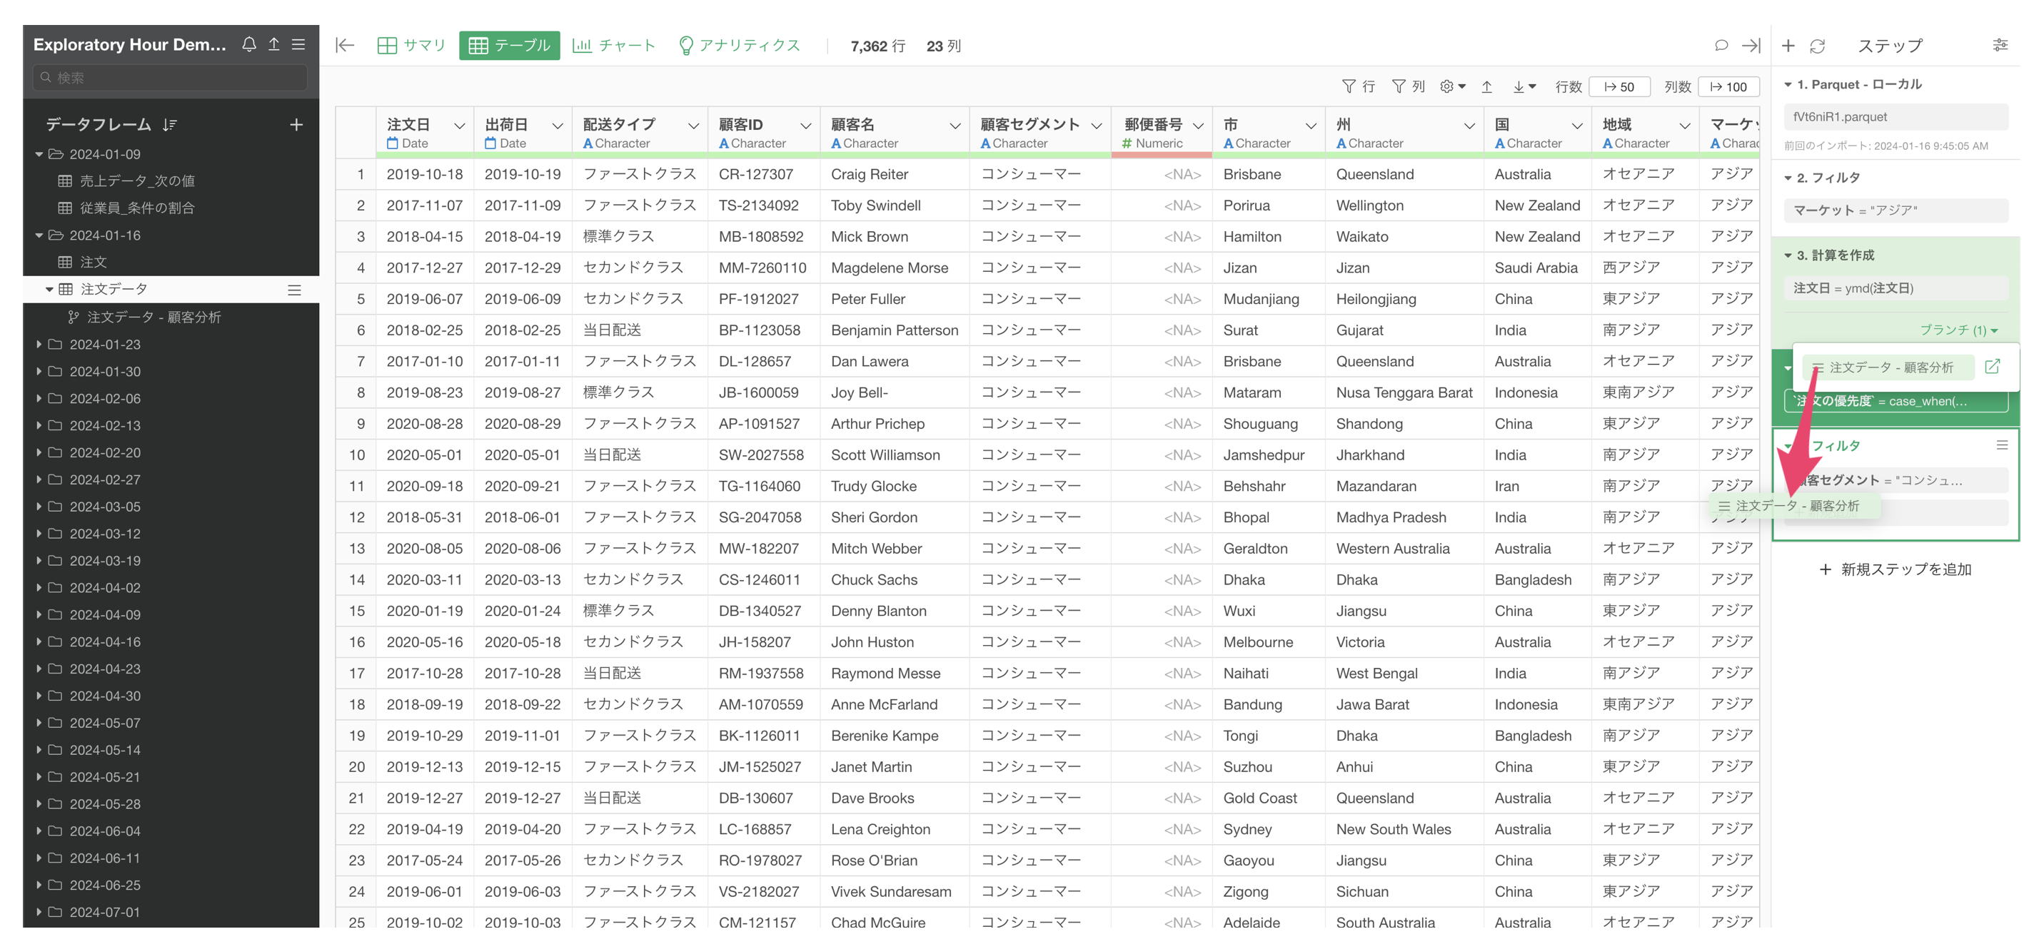Image resolution: width=2029 pixels, height=949 pixels.
Task: Click fVt6niR1.parquet file name
Action: 1895,116
